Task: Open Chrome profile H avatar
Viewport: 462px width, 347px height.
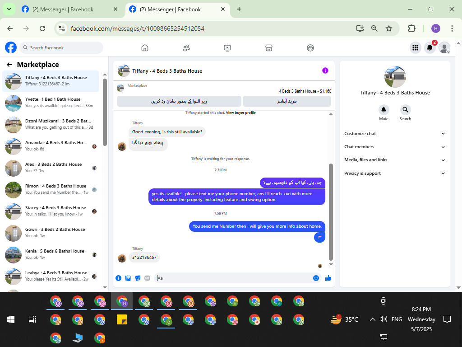Action: coord(436,28)
